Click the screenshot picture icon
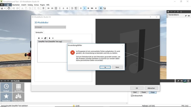191x107 pixels. [x=105, y=8]
